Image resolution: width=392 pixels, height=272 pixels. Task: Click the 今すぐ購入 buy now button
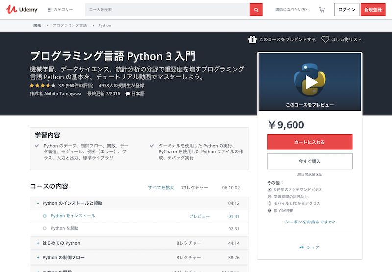[310, 161]
